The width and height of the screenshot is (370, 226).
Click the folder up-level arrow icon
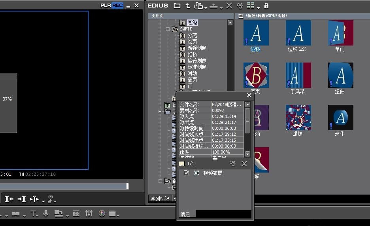coord(188,6)
